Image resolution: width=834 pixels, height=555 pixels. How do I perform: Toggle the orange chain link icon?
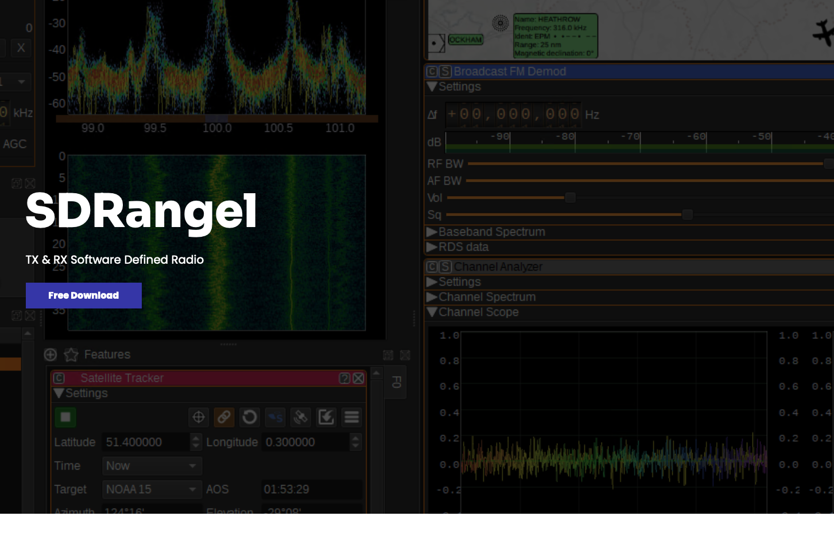(224, 417)
